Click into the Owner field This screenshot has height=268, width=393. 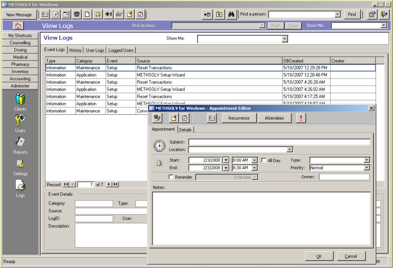click(344, 177)
